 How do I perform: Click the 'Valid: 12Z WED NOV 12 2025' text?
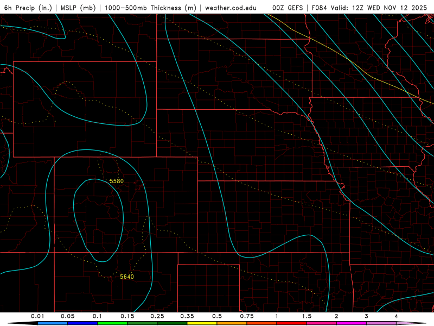coord(379,8)
